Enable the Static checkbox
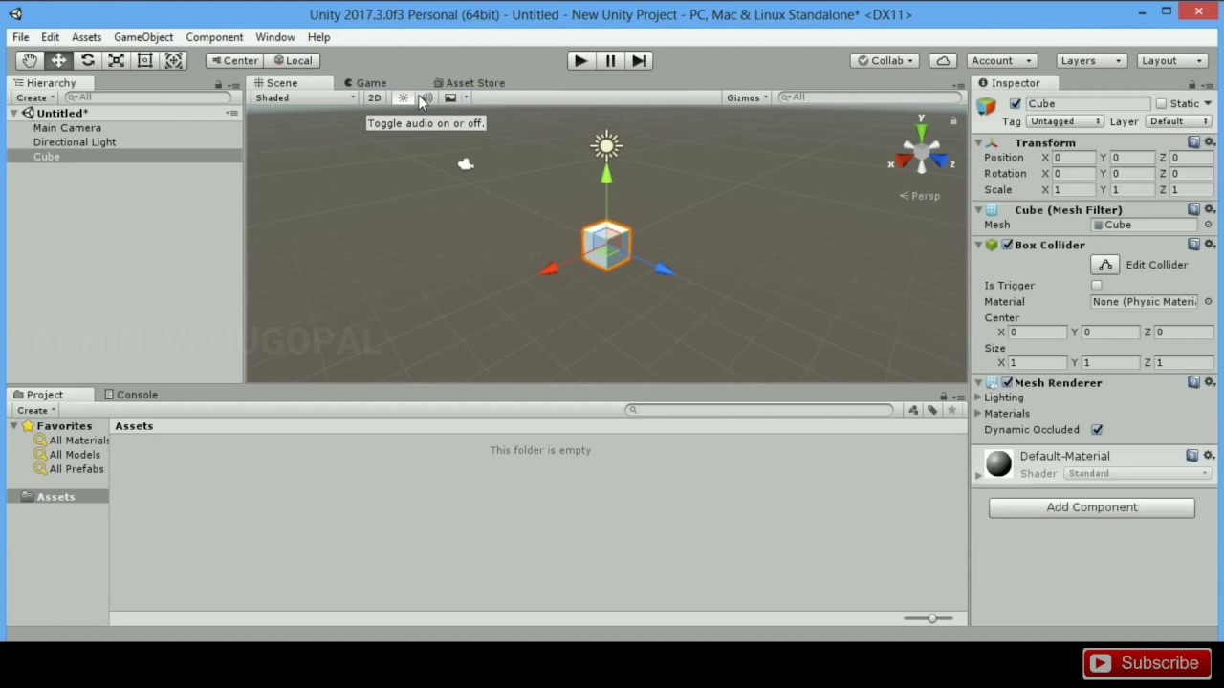1224x688 pixels. pos(1161,103)
